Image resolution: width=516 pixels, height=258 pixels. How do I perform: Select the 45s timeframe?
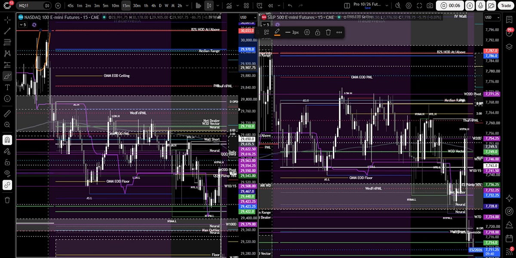pyautogui.click(x=71, y=6)
